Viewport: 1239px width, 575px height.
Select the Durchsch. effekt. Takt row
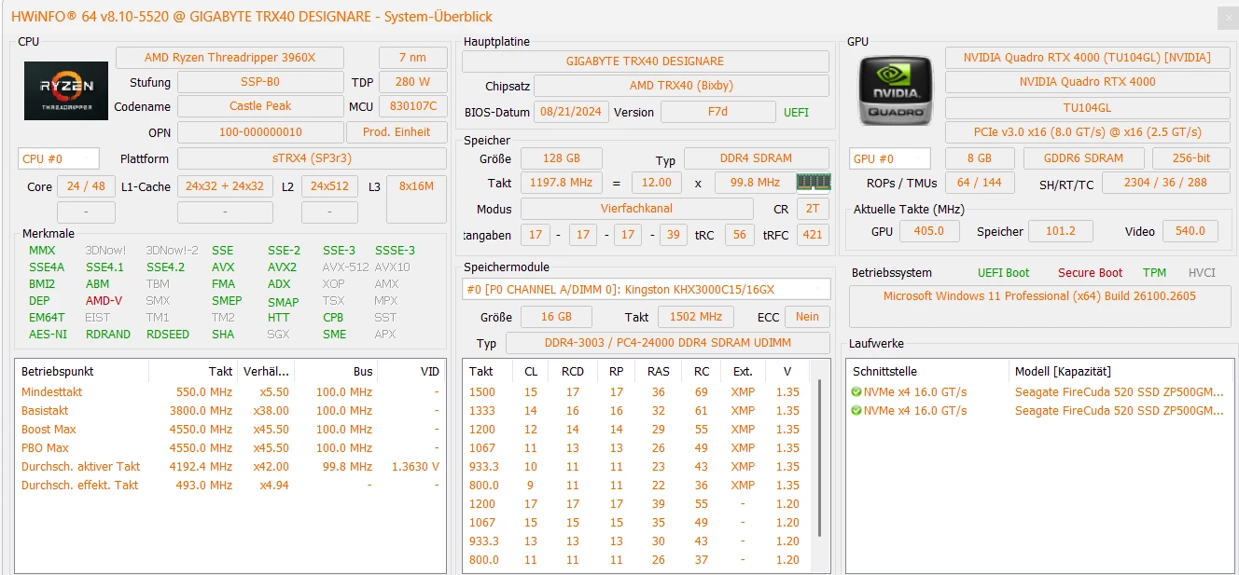tap(230, 486)
